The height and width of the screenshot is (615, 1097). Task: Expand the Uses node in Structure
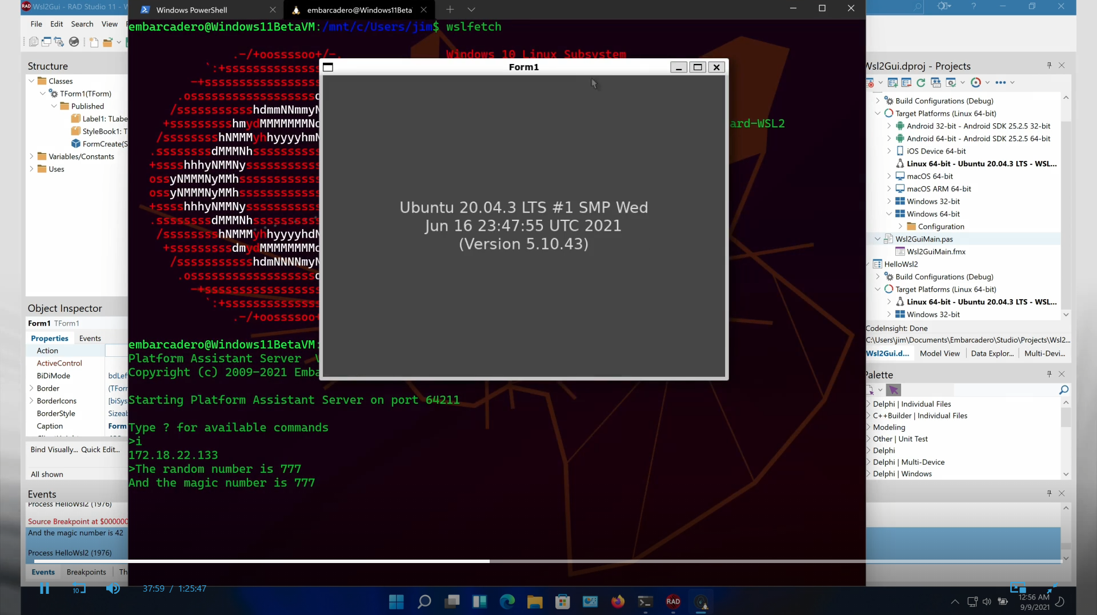(x=31, y=169)
